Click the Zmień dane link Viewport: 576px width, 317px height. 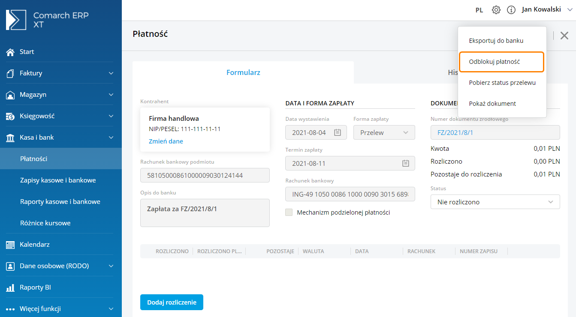[166, 141]
